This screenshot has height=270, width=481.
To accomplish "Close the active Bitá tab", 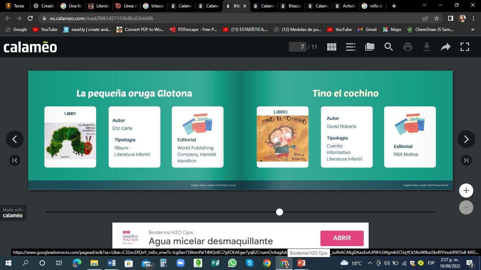I will (x=245, y=6).
